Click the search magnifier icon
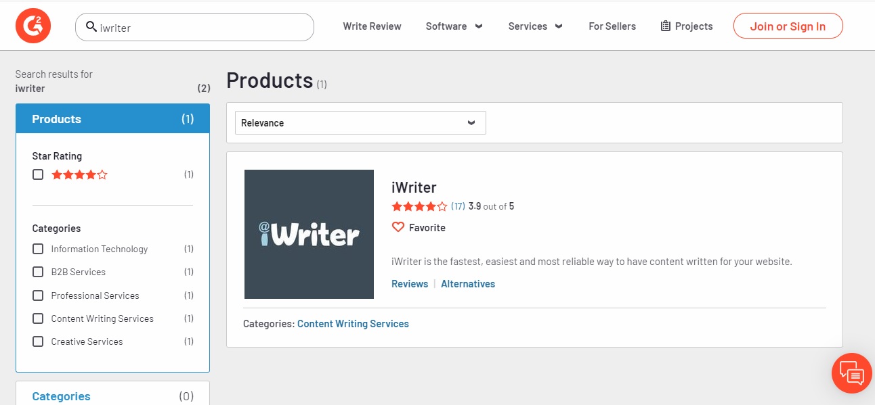This screenshot has height=405, width=875. pos(91,26)
